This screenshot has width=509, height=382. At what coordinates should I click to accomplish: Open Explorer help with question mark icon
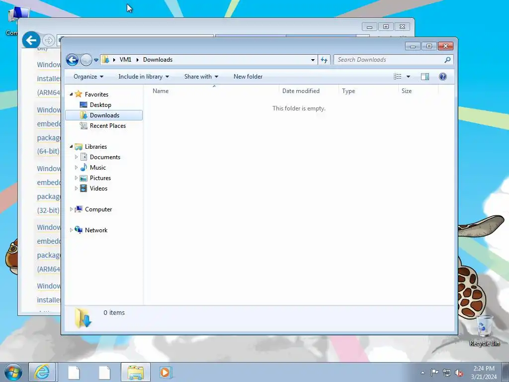pyautogui.click(x=443, y=77)
